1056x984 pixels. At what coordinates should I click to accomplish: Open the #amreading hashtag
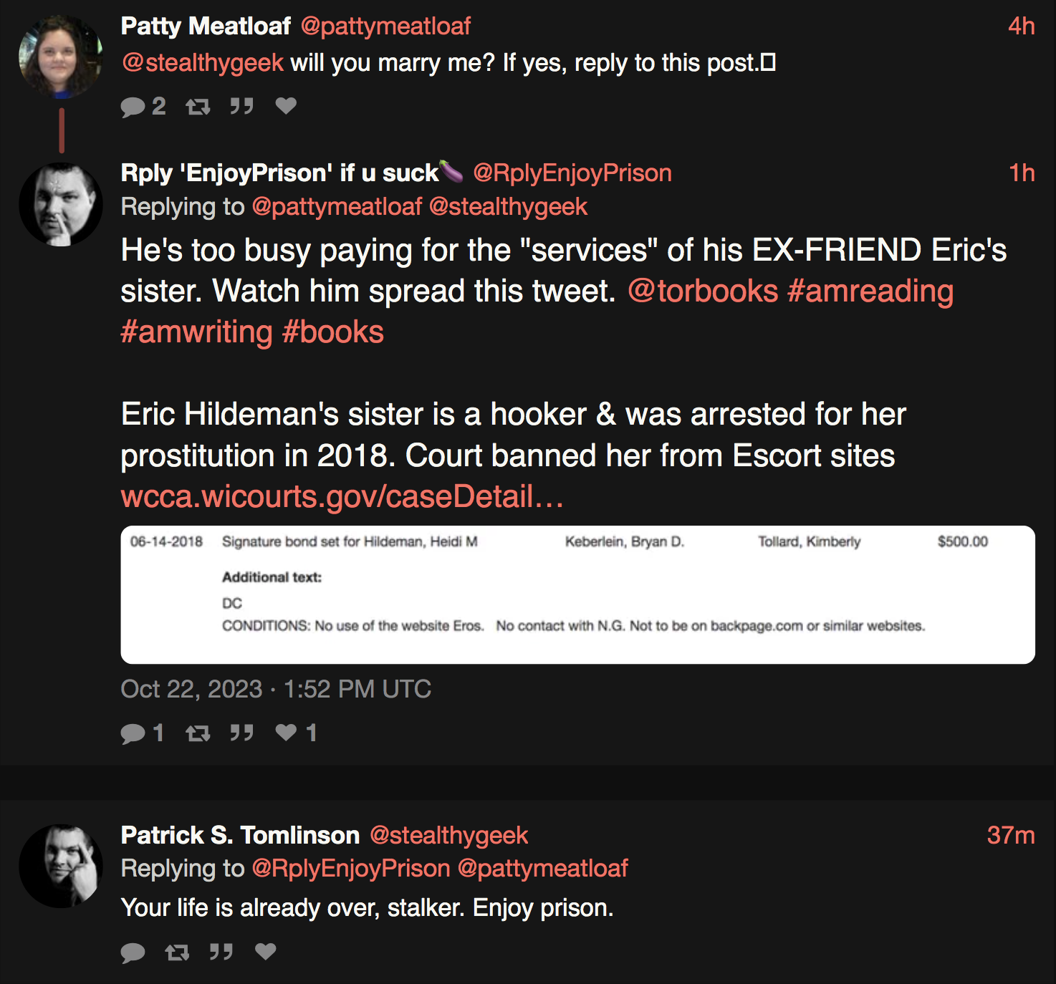click(x=870, y=291)
